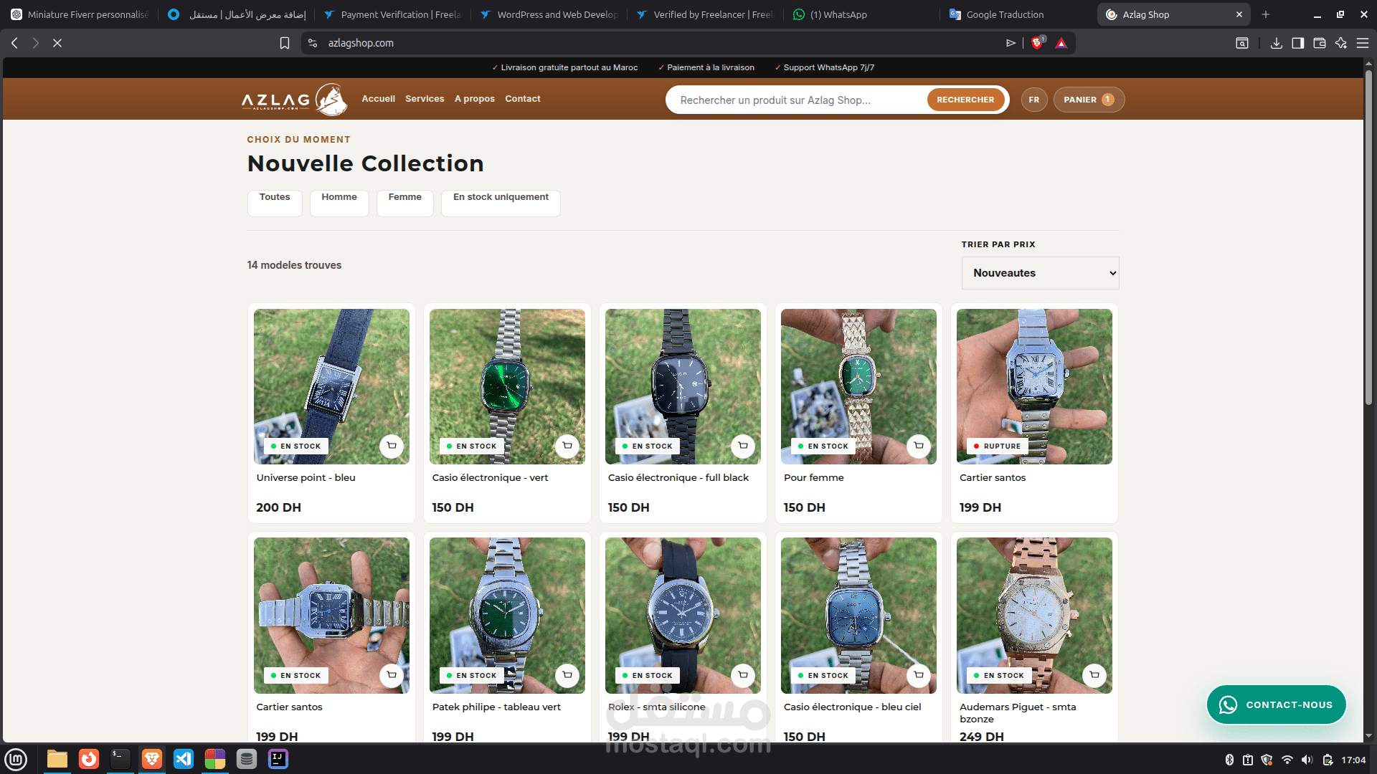Toggle En stock uniquement filter

(501, 203)
